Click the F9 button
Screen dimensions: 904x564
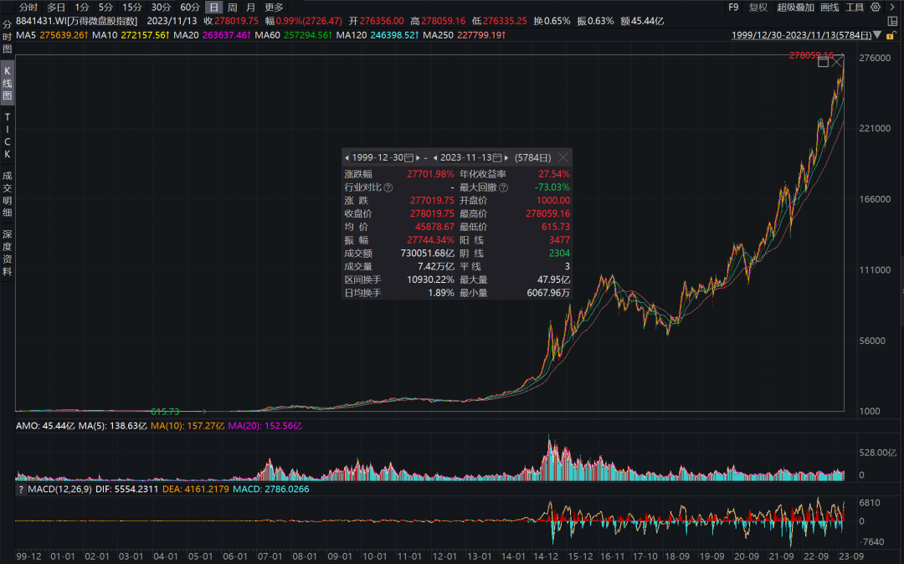coord(733,8)
